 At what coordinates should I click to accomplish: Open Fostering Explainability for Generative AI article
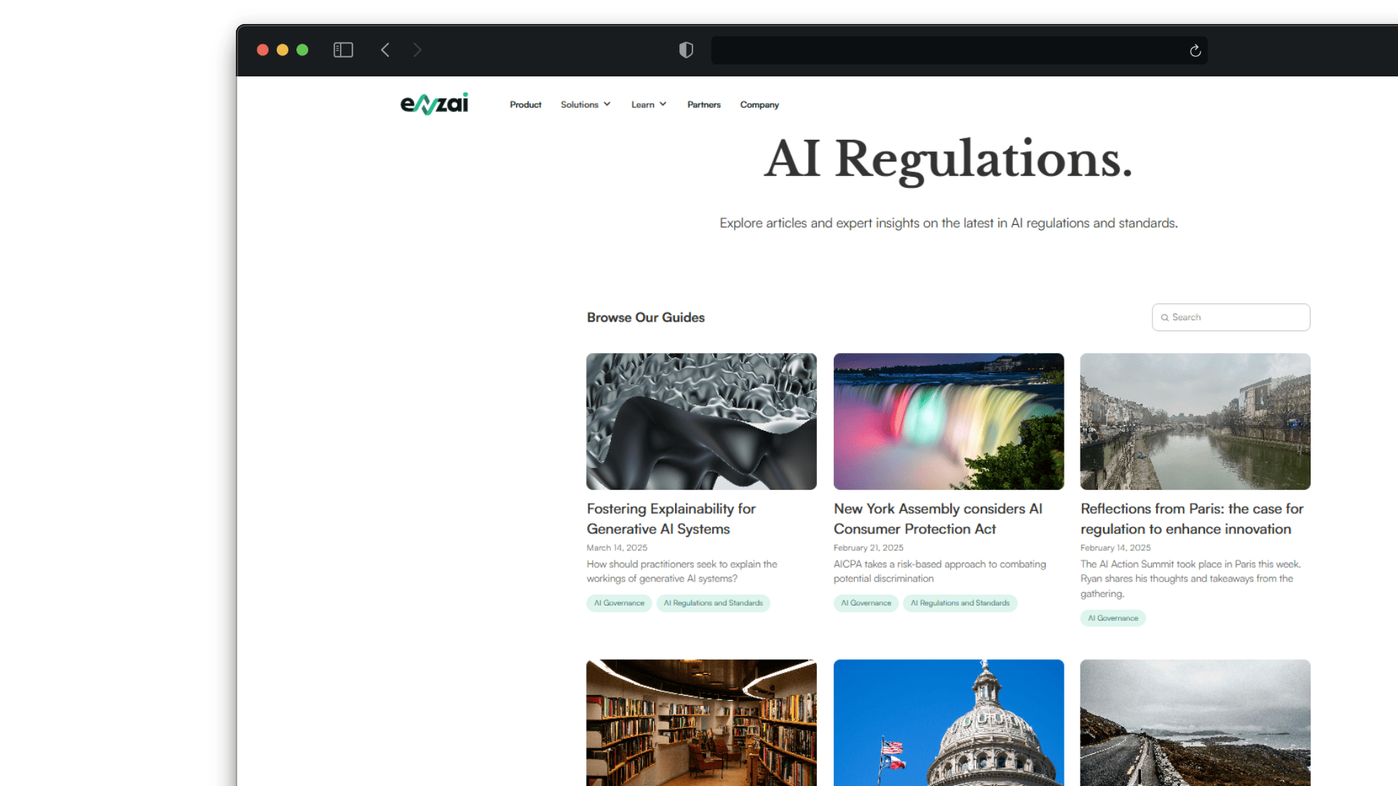[x=671, y=519]
